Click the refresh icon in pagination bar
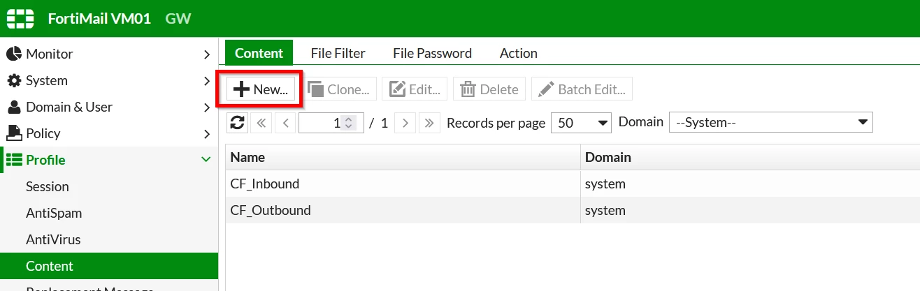Screen dimensions: 920x291 click(238, 123)
